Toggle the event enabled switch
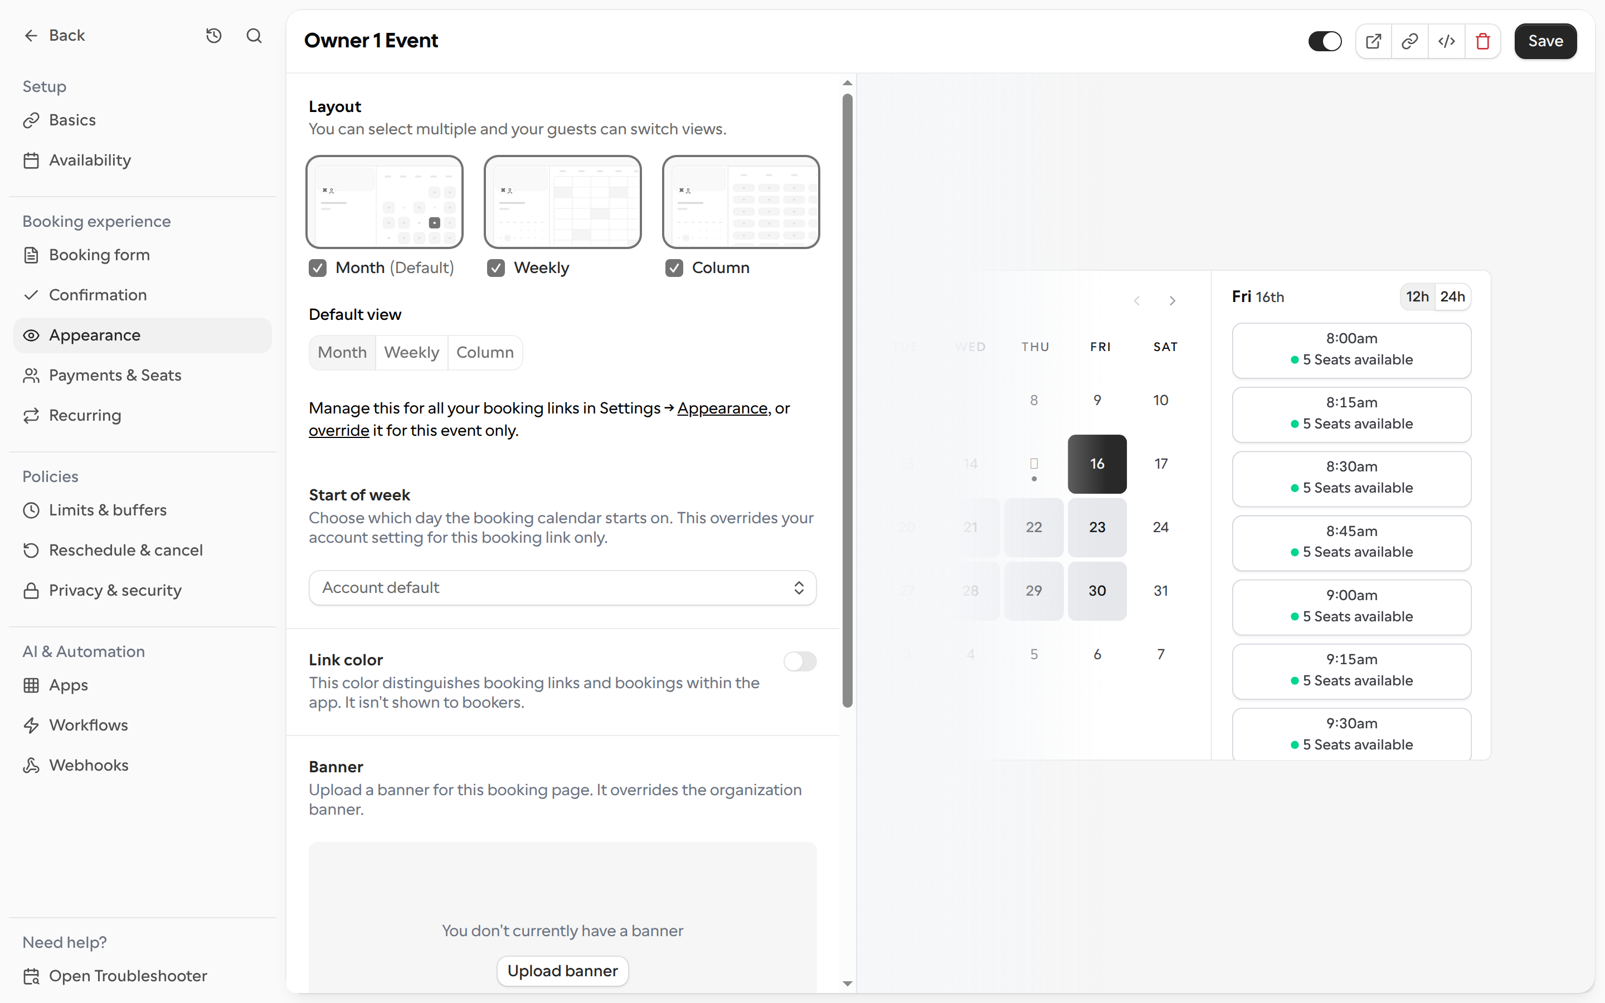 point(1325,41)
